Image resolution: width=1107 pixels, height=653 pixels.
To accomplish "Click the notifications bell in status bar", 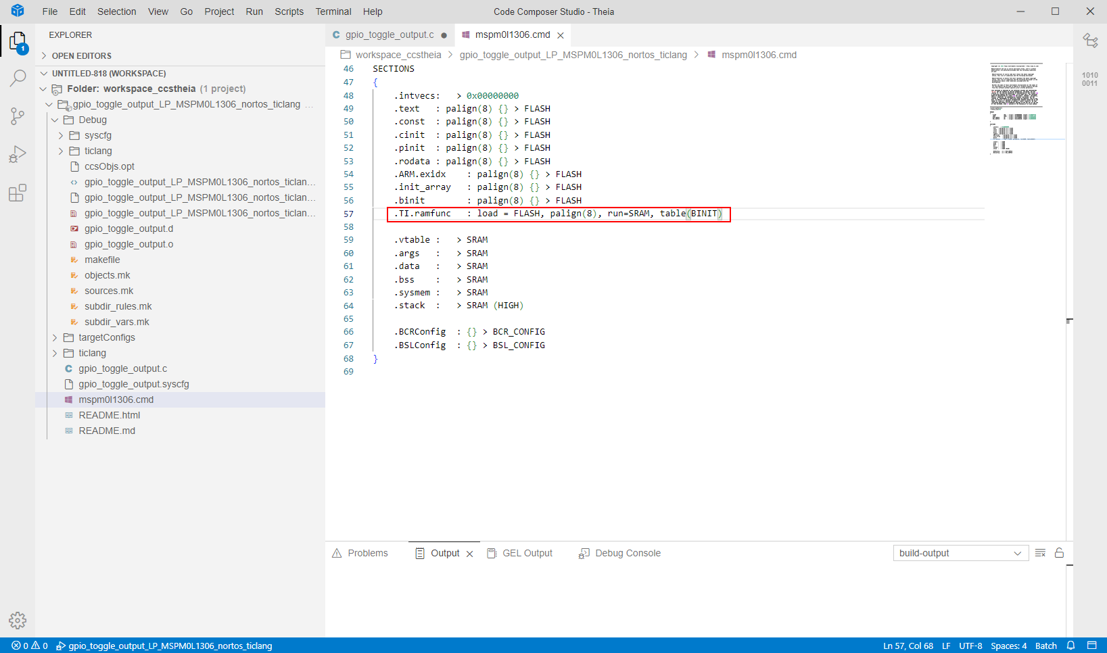I will (1070, 646).
